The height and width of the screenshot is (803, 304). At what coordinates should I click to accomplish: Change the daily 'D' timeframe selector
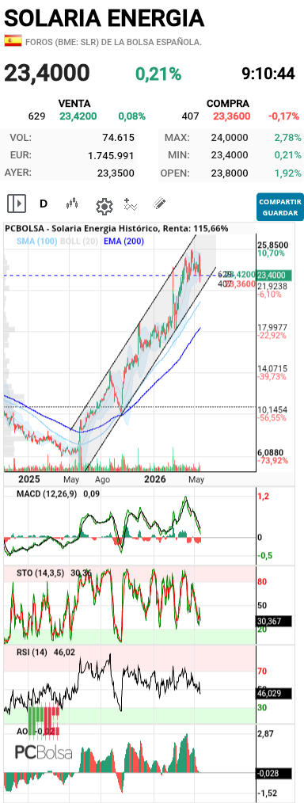tap(44, 204)
